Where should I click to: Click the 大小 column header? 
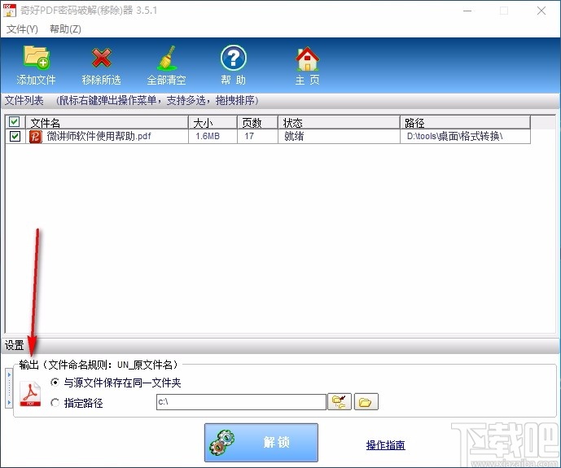coord(213,122)
